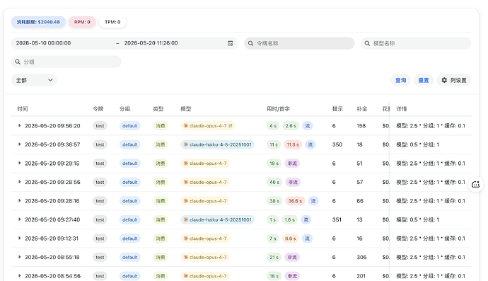Open the date range calendar icon
This screenshot has width=488, height=281.
(x=231, y=43)
